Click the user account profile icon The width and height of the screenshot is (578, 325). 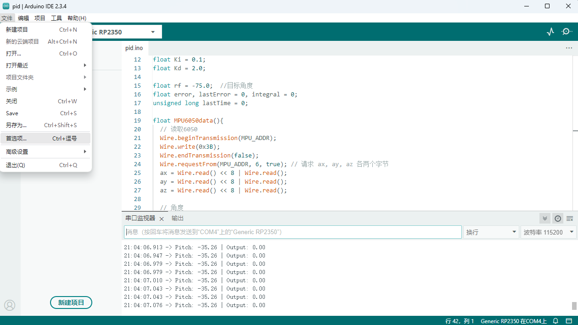(x=10, y=305)
